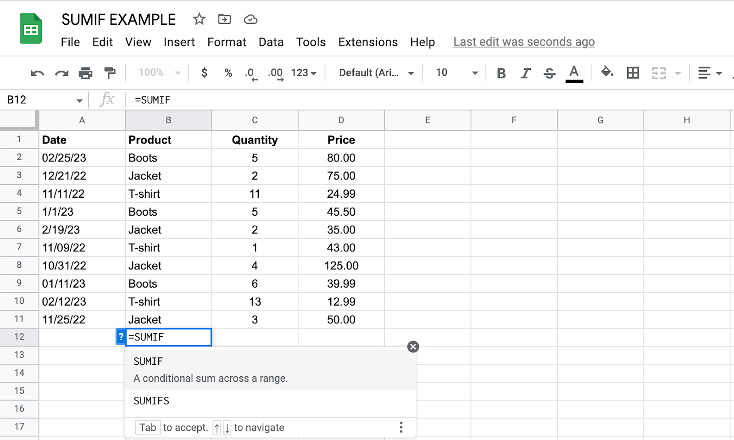Open the Data menu
The height and width of the screenshot is (440, 734).
pos(271,42)
